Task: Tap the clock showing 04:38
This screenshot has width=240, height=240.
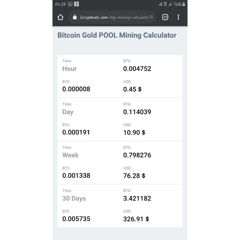Action: [x=60, y=4]
